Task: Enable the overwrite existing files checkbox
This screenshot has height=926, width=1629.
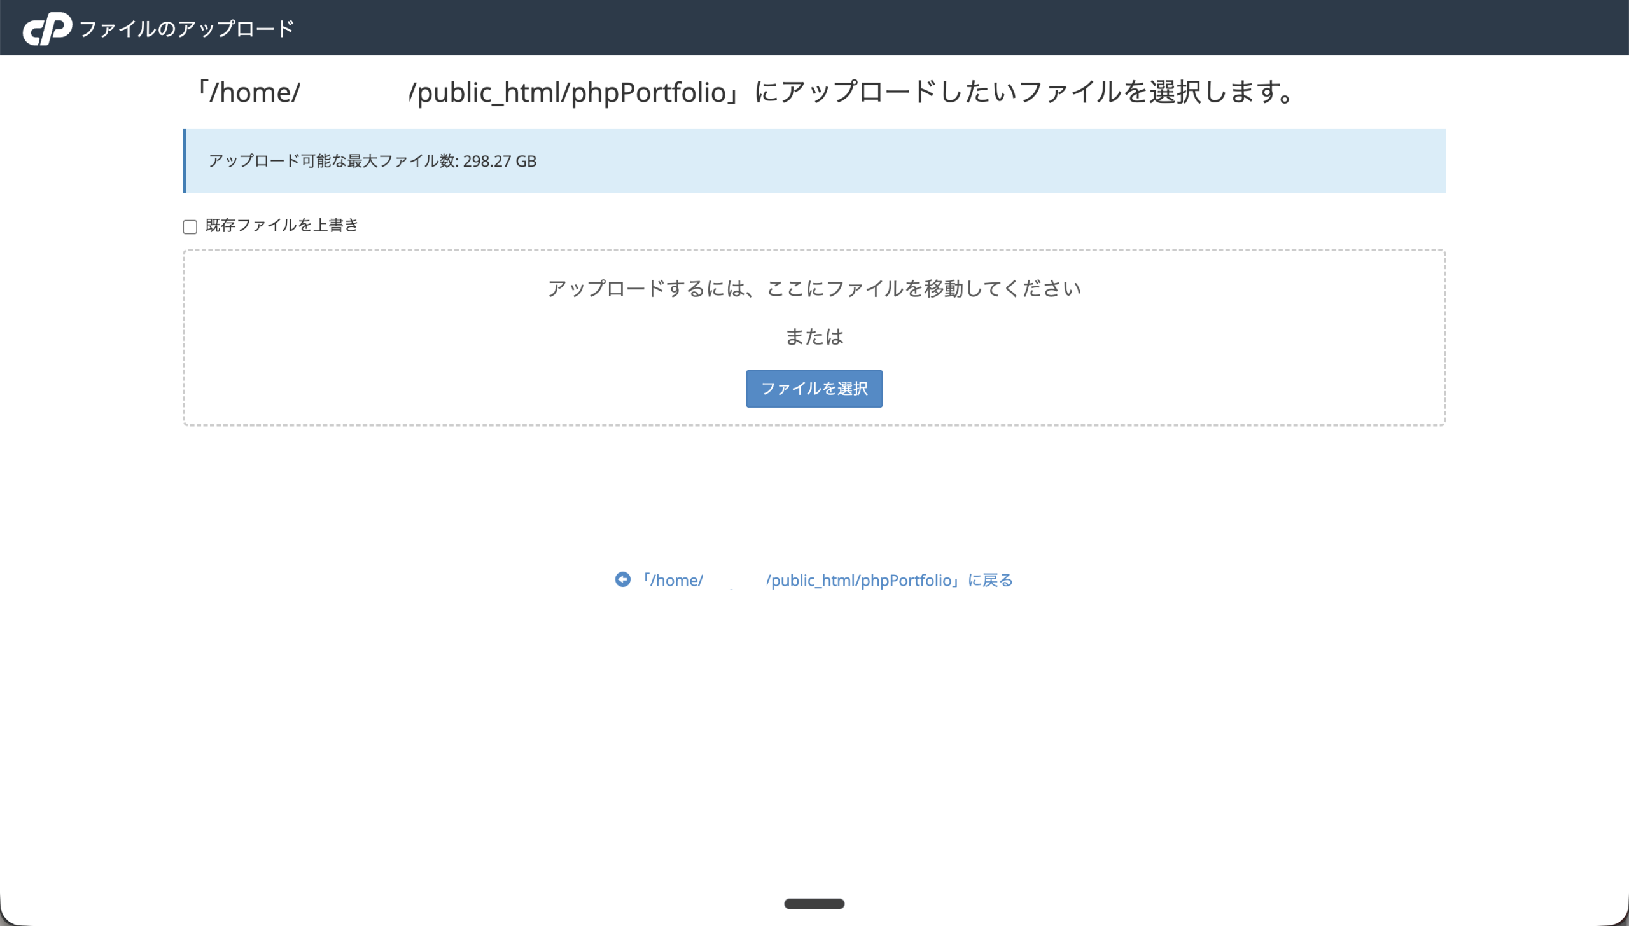Action: coord(190,227)
